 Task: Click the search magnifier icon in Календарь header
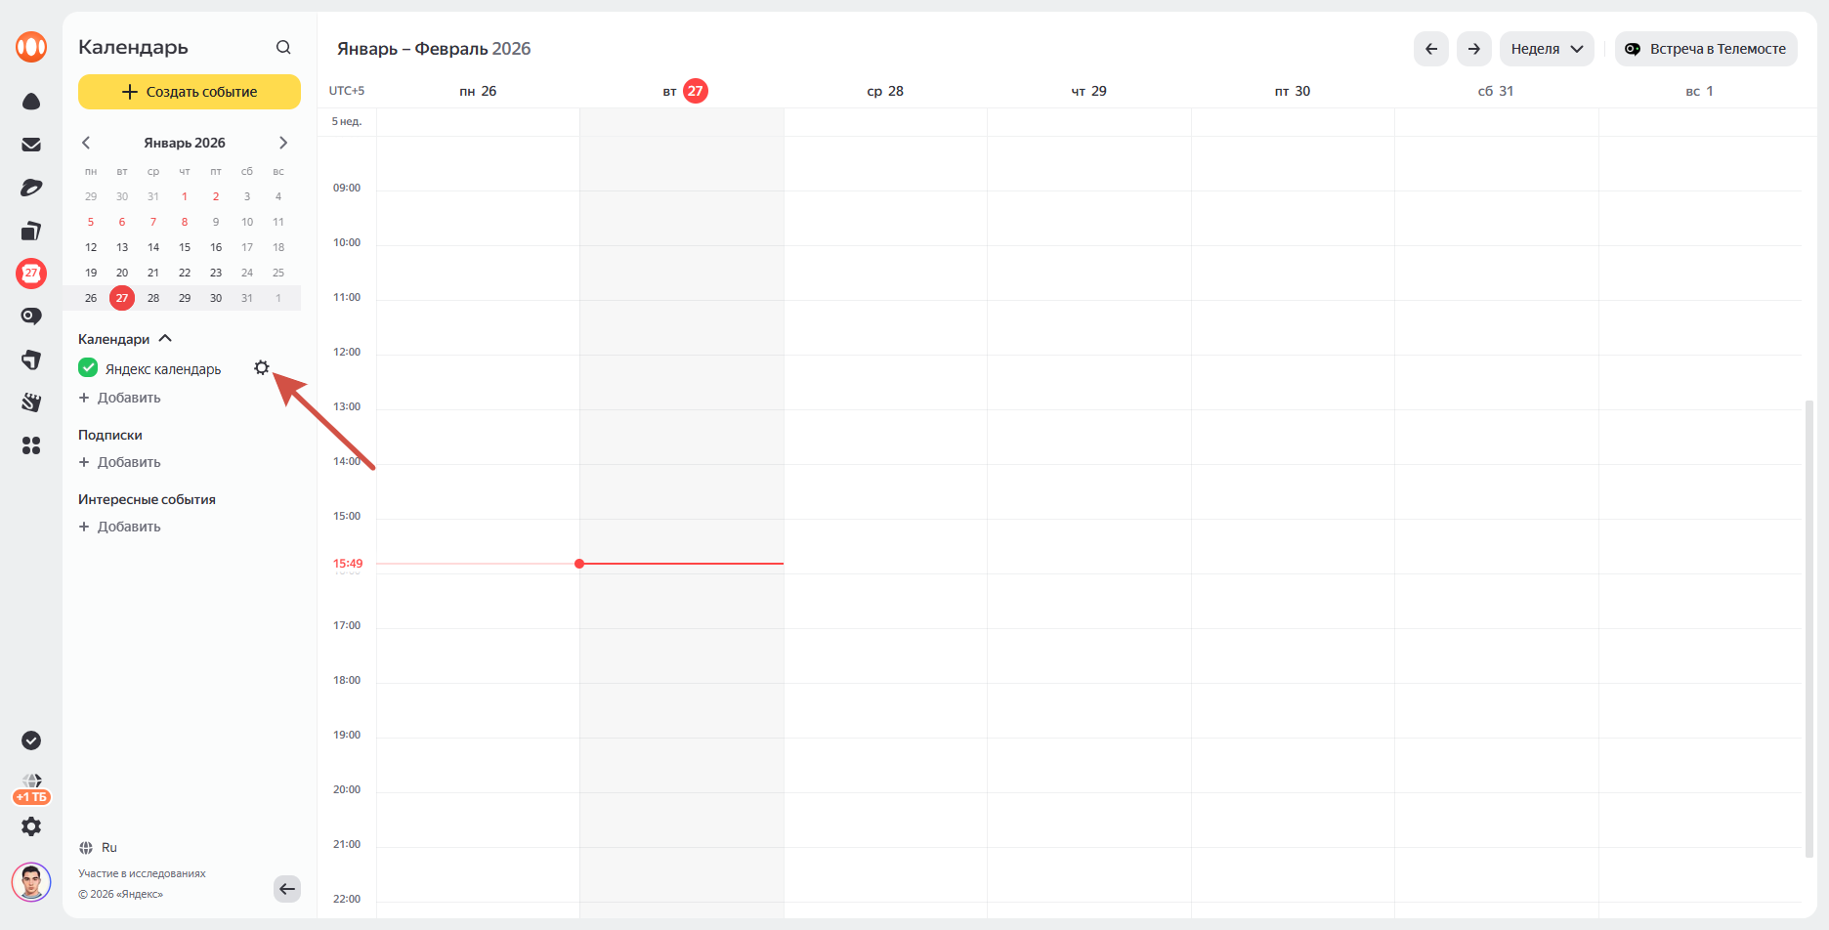click(283, 47)
